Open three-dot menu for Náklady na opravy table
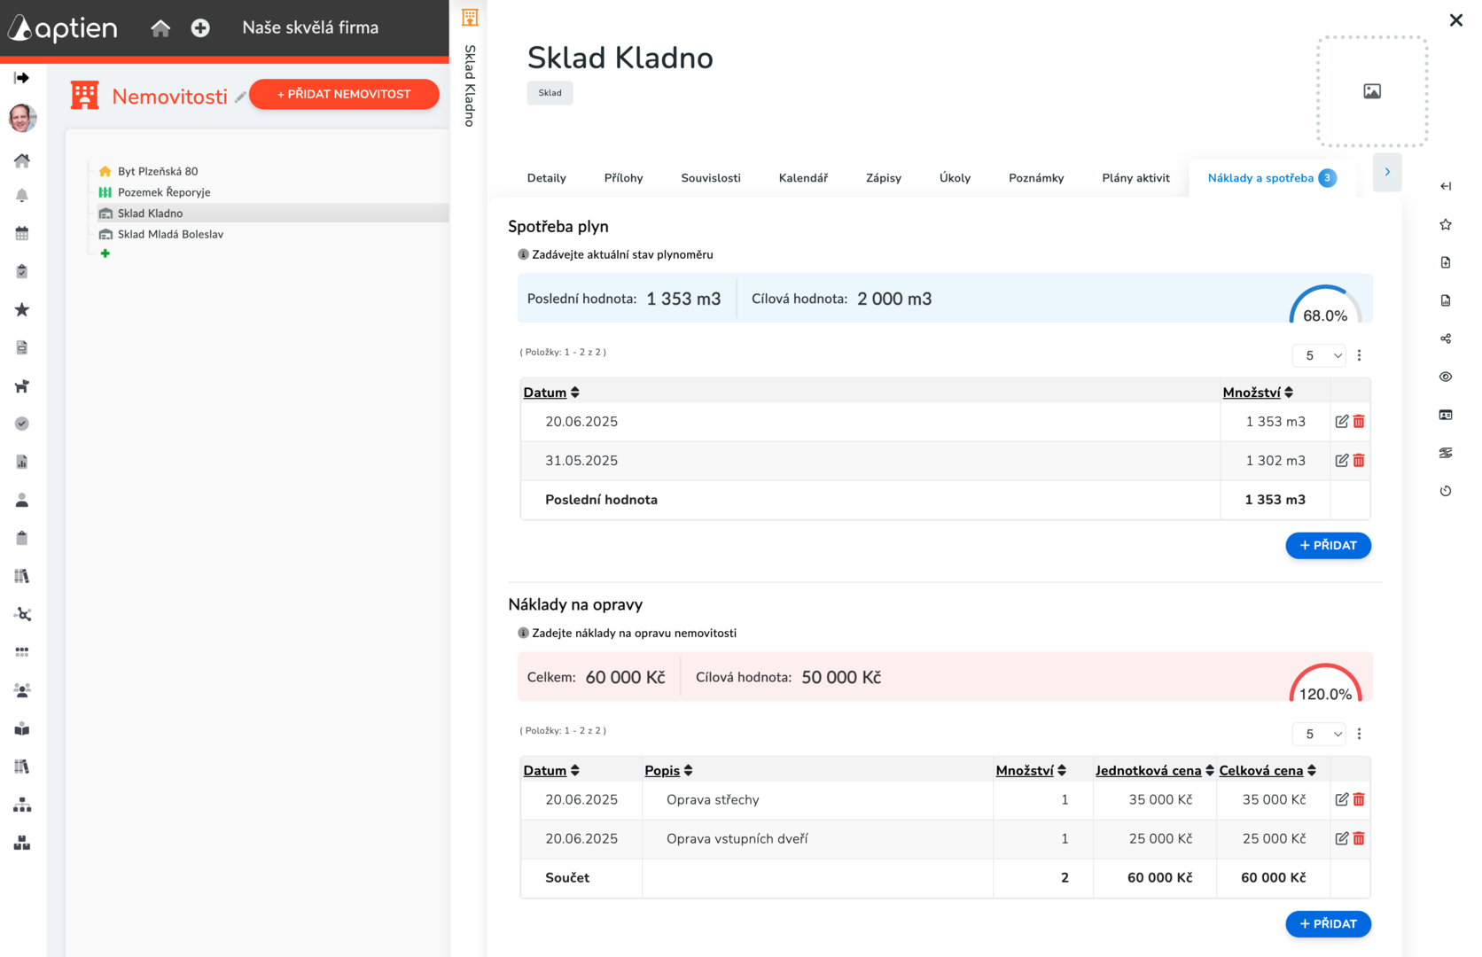The image size is (1482, 957). coord(1359,734)
